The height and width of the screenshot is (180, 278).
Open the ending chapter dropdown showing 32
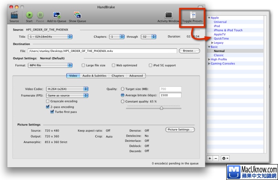tap(149, 37)
